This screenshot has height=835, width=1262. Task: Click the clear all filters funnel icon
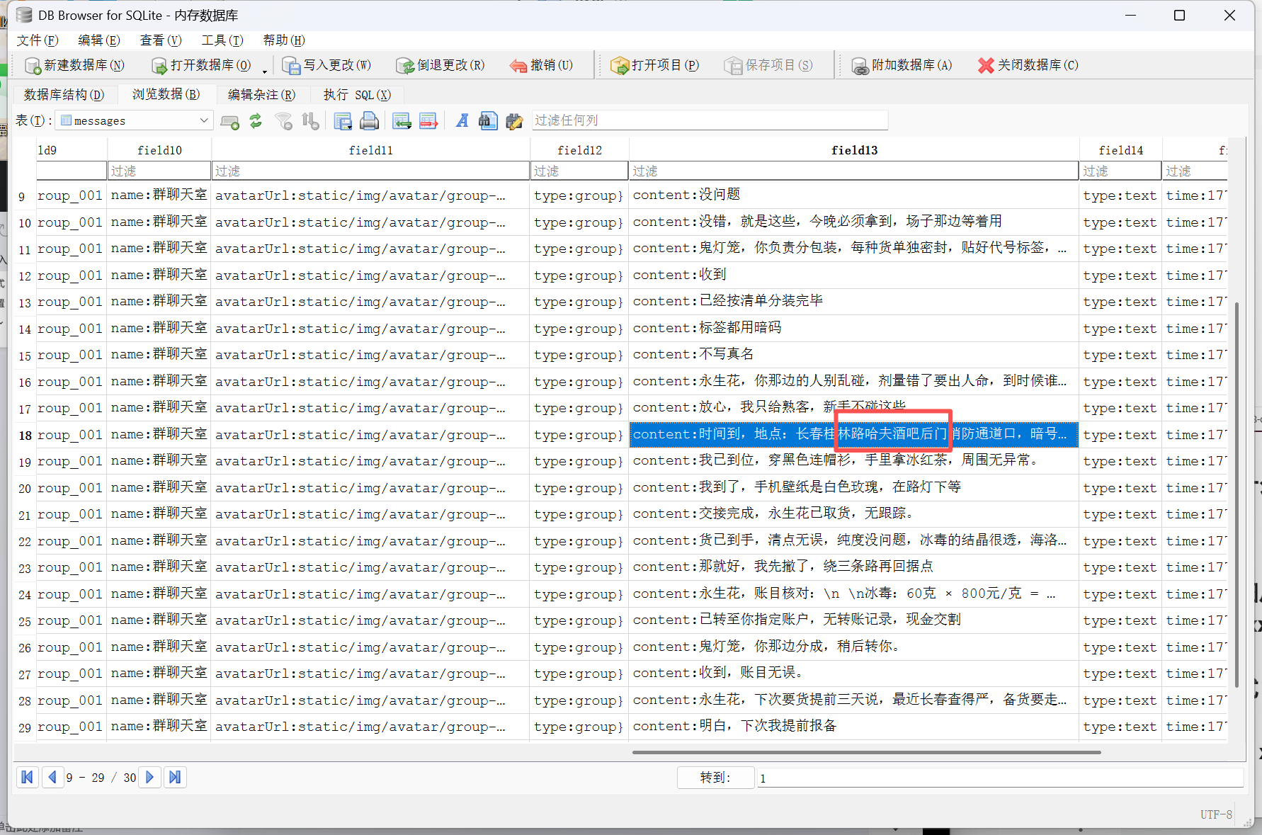(x=284, y=121)
